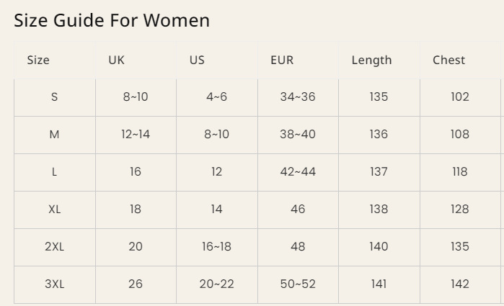Click the chest value 135 cell

click(x=460, y=247)
